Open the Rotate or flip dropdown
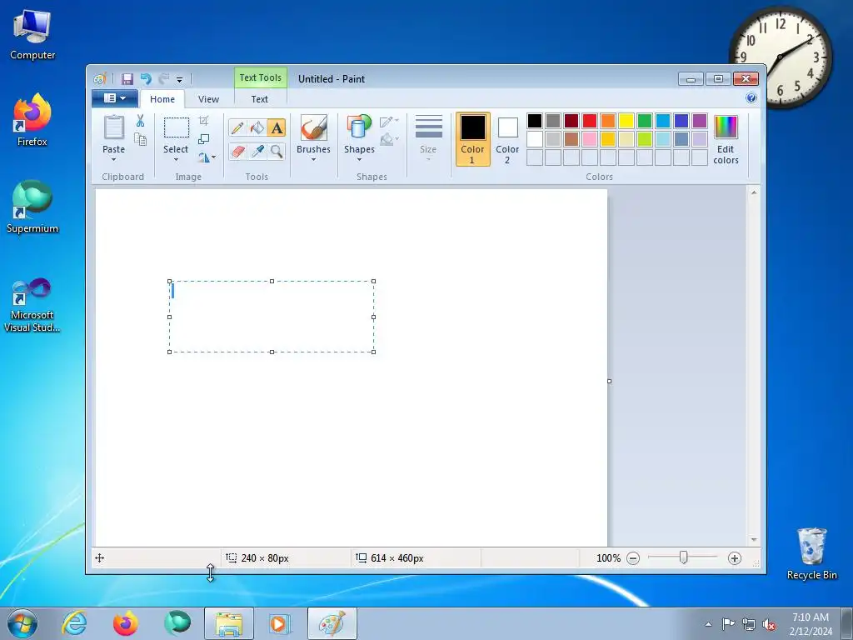Image resolution: width=853 pixels, height=640 pixels. coord(207,157)
